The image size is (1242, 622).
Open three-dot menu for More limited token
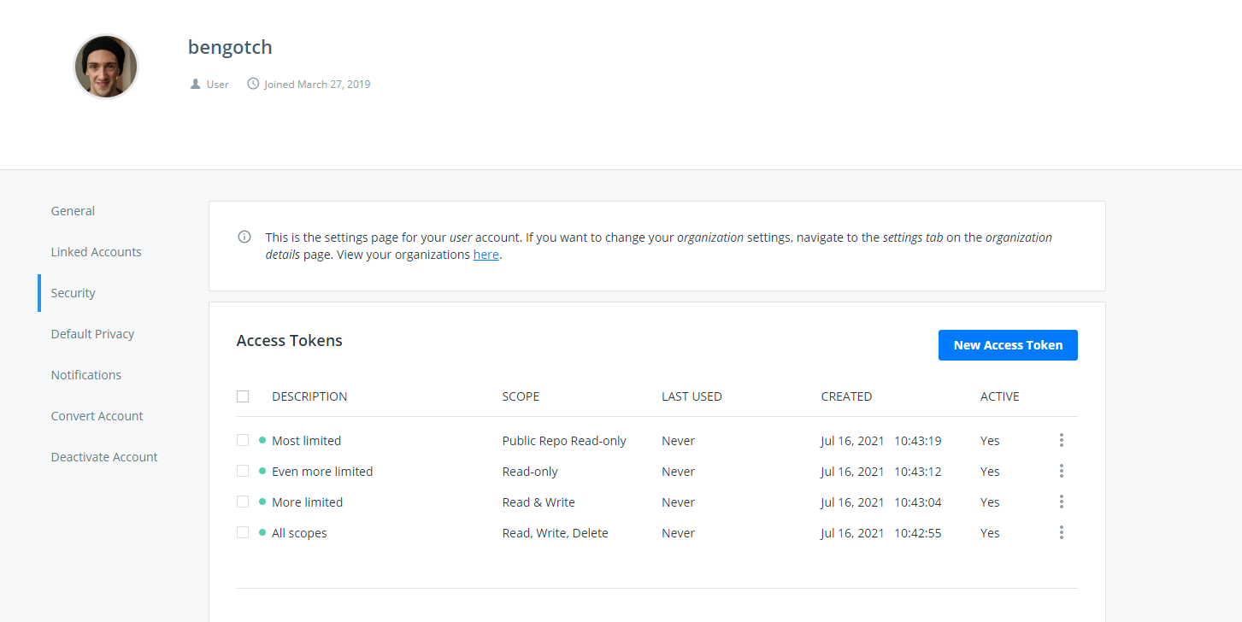click(1061, 502)
